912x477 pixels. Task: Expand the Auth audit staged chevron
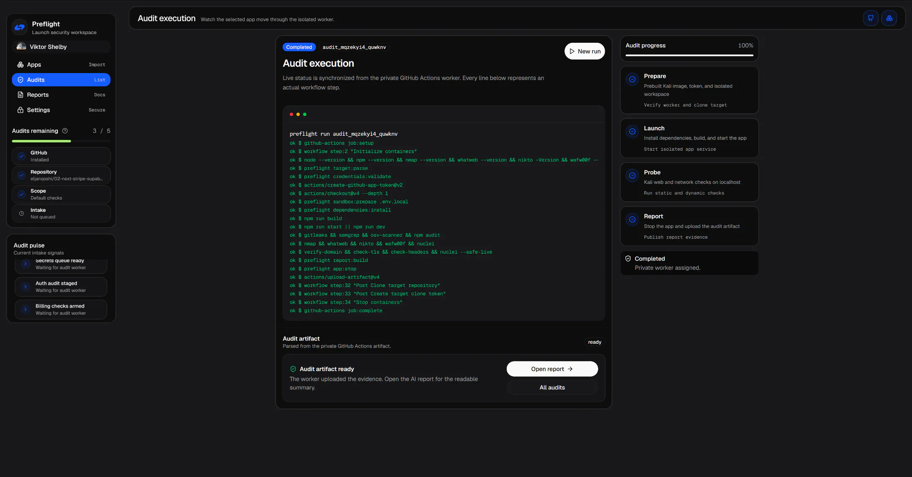[x=25, y=287]
